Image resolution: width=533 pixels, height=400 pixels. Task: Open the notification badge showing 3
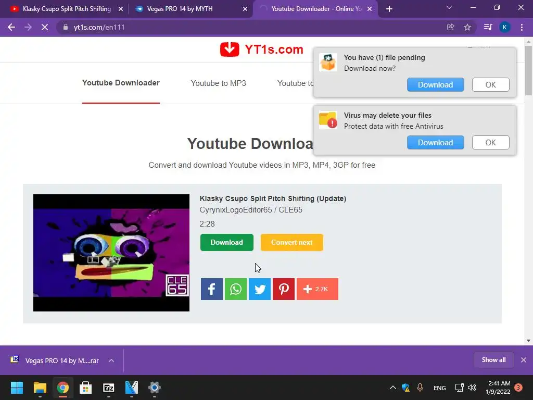pos(518,387)
